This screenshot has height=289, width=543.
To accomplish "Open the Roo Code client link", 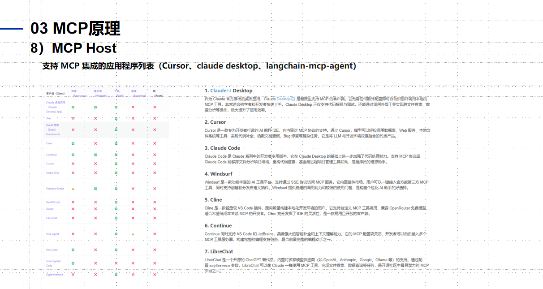I will 52,250.
